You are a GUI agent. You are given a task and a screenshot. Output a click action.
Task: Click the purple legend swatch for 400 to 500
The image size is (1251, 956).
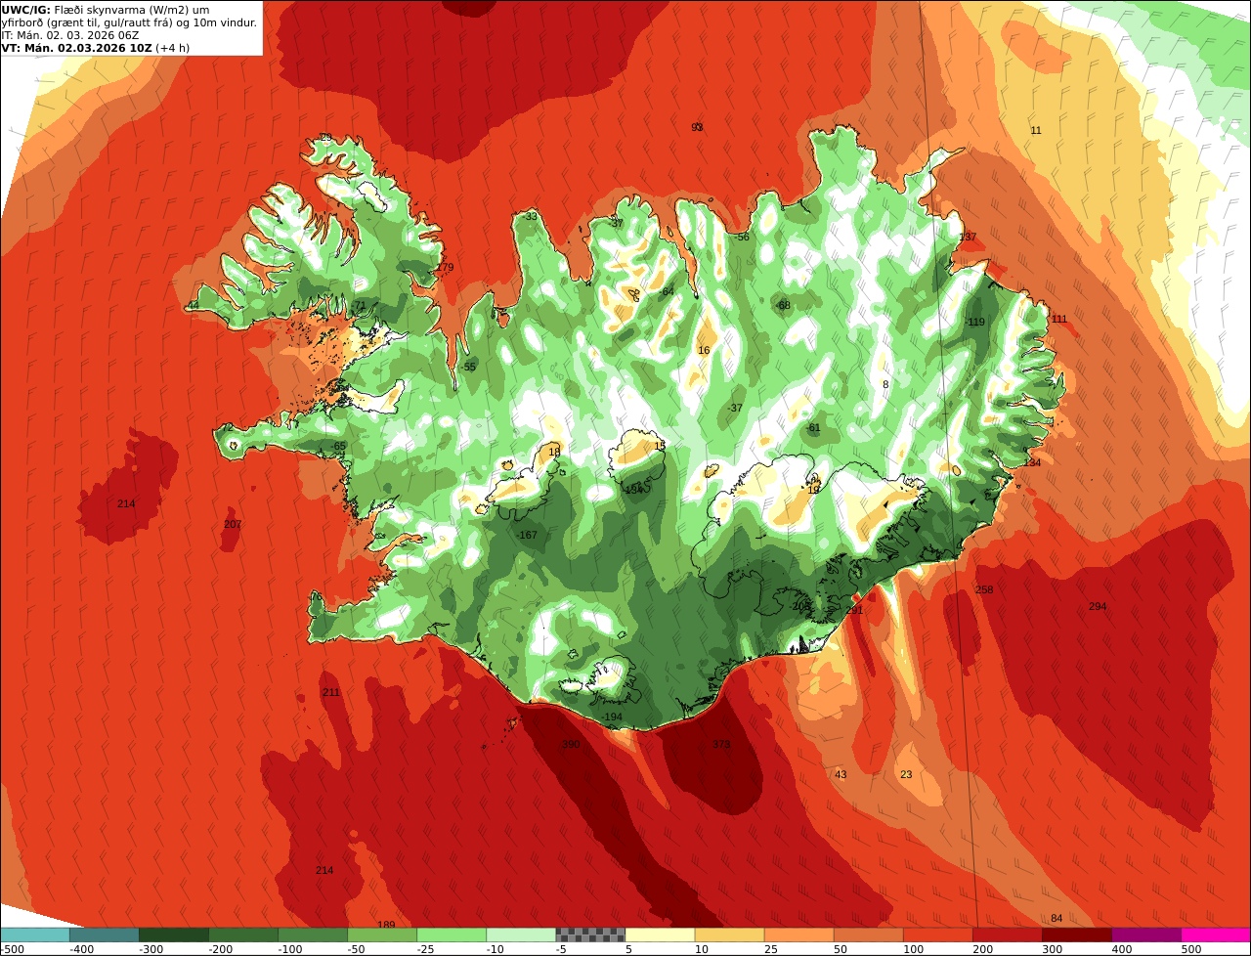(x=1145, y=934)
